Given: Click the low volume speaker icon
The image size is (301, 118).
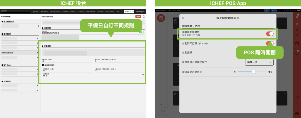Looking at the screenshot, I should click(235, 72).
